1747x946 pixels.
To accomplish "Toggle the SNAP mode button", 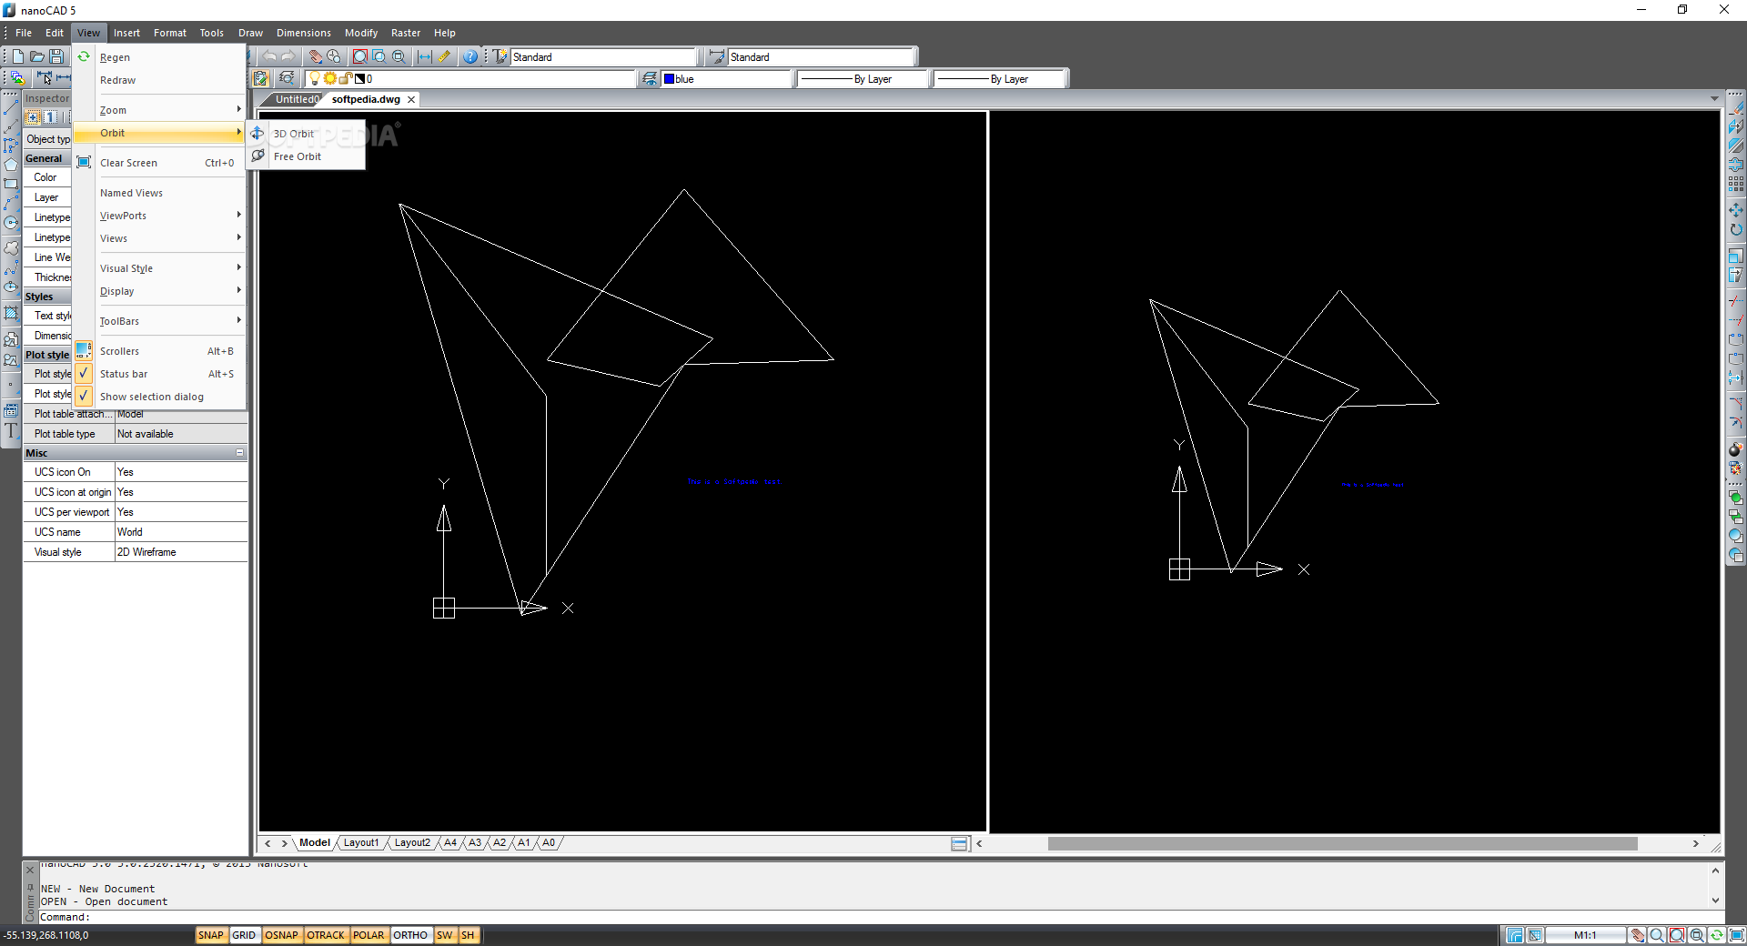I will 211,935.
